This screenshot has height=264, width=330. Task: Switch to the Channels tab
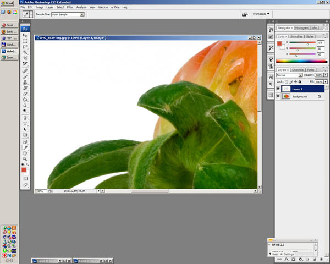(x=298, y=70)
